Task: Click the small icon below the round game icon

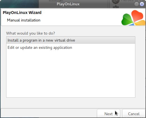Action: pyautogui.click(x=116, y=7)
